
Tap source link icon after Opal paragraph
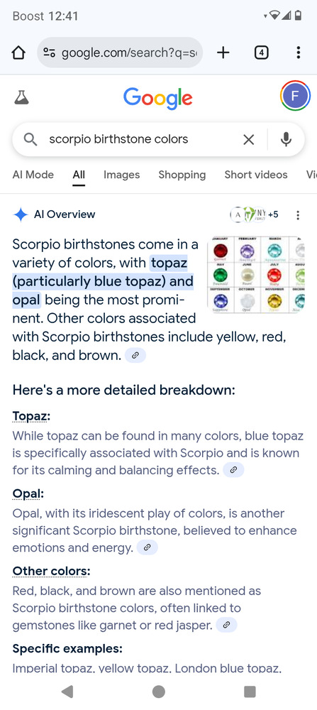click(x=147, y=548)
